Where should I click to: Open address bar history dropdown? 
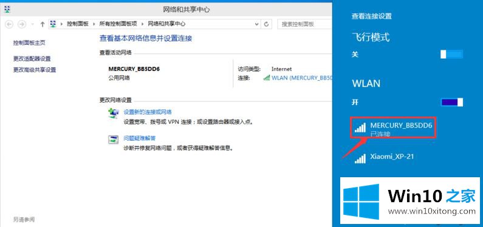click(256, 24)
